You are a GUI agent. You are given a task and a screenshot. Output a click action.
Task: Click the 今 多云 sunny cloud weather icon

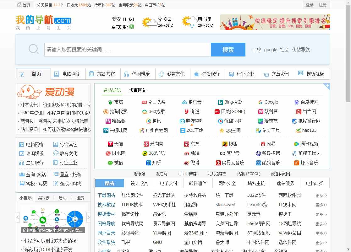[150, 22]
